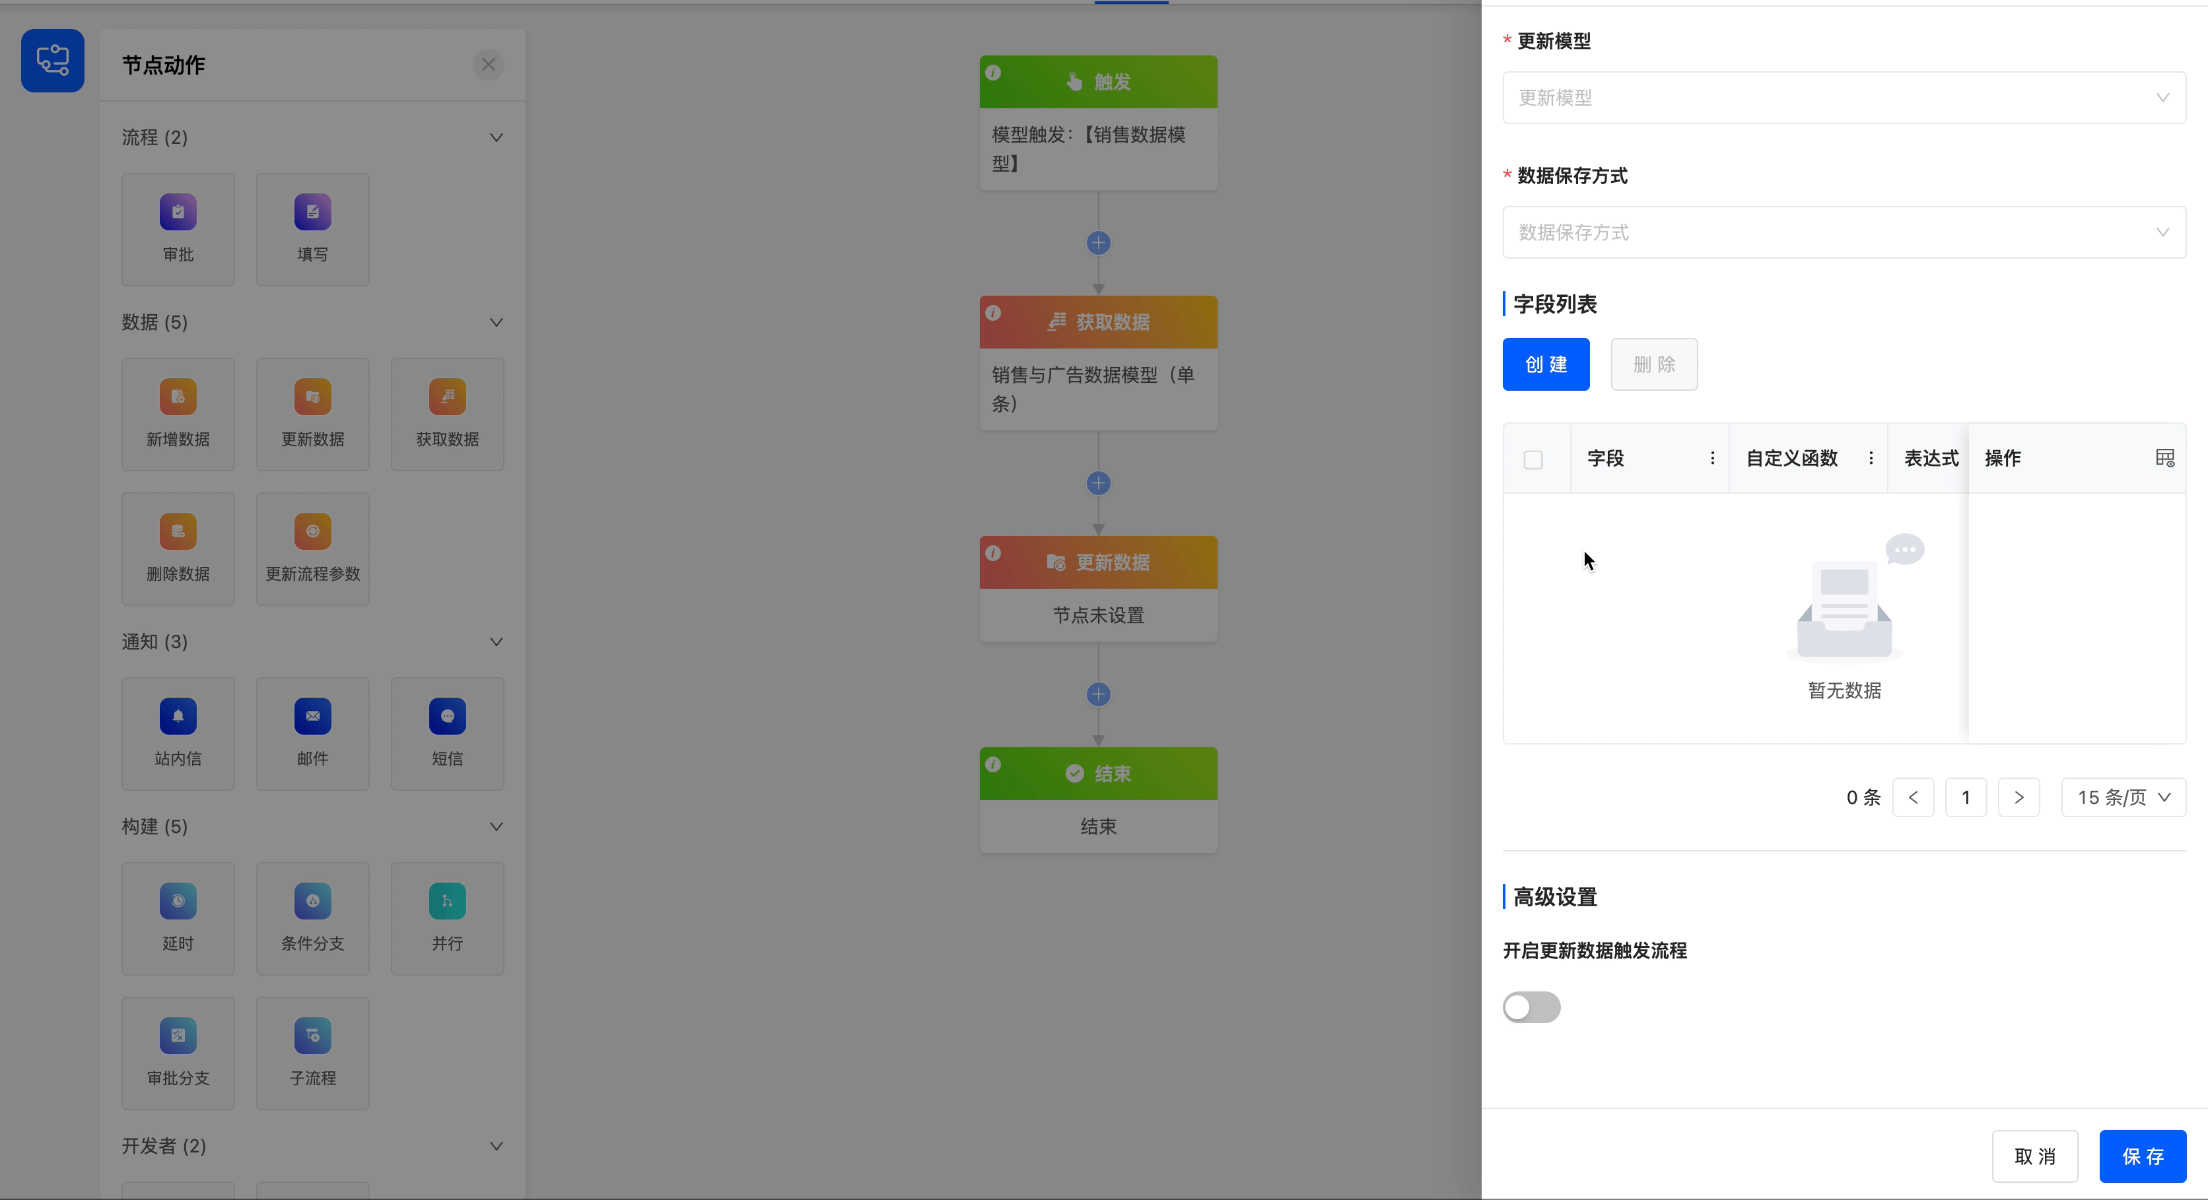Click the workflow icon at top left

click(52, 61)
